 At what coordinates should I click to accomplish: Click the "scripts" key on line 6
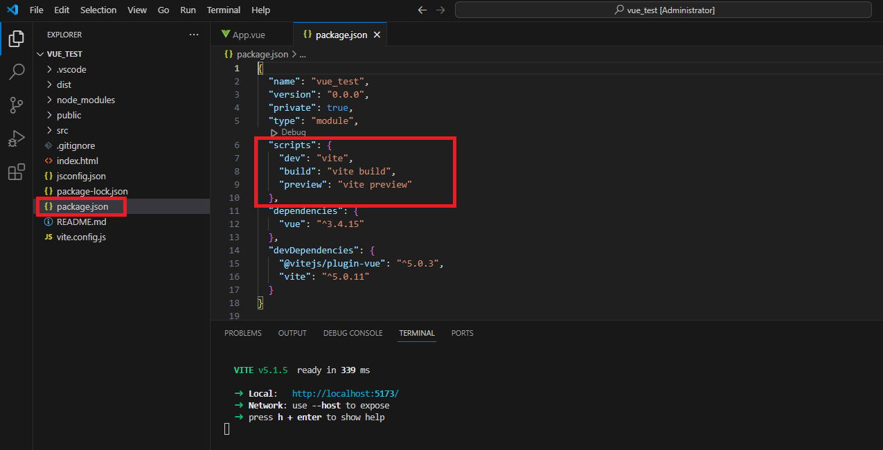pos(292,145)
